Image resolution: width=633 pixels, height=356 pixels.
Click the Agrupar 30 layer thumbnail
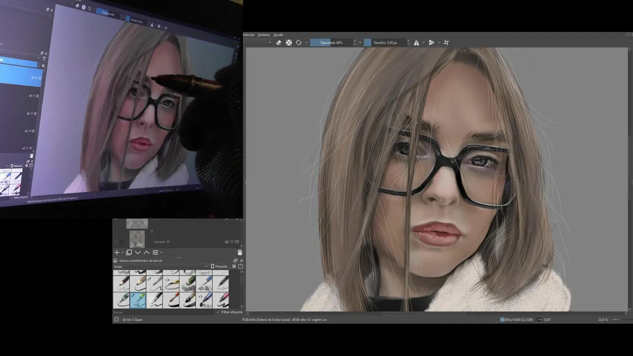coord(137,239)
